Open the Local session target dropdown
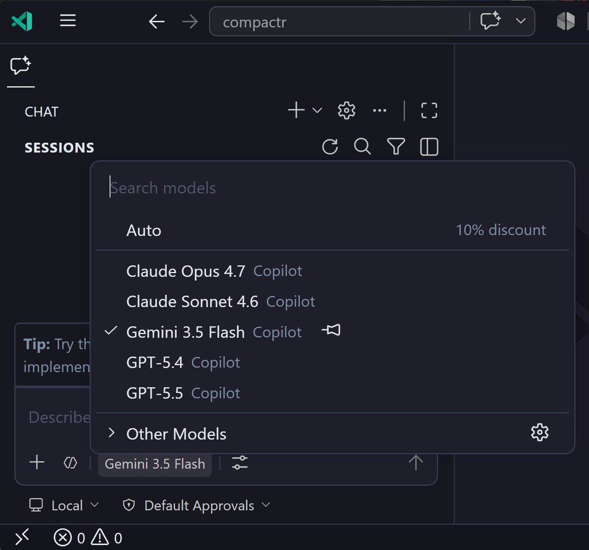The width and height of the screenshot is (589, 550). (x=64, y=505)
